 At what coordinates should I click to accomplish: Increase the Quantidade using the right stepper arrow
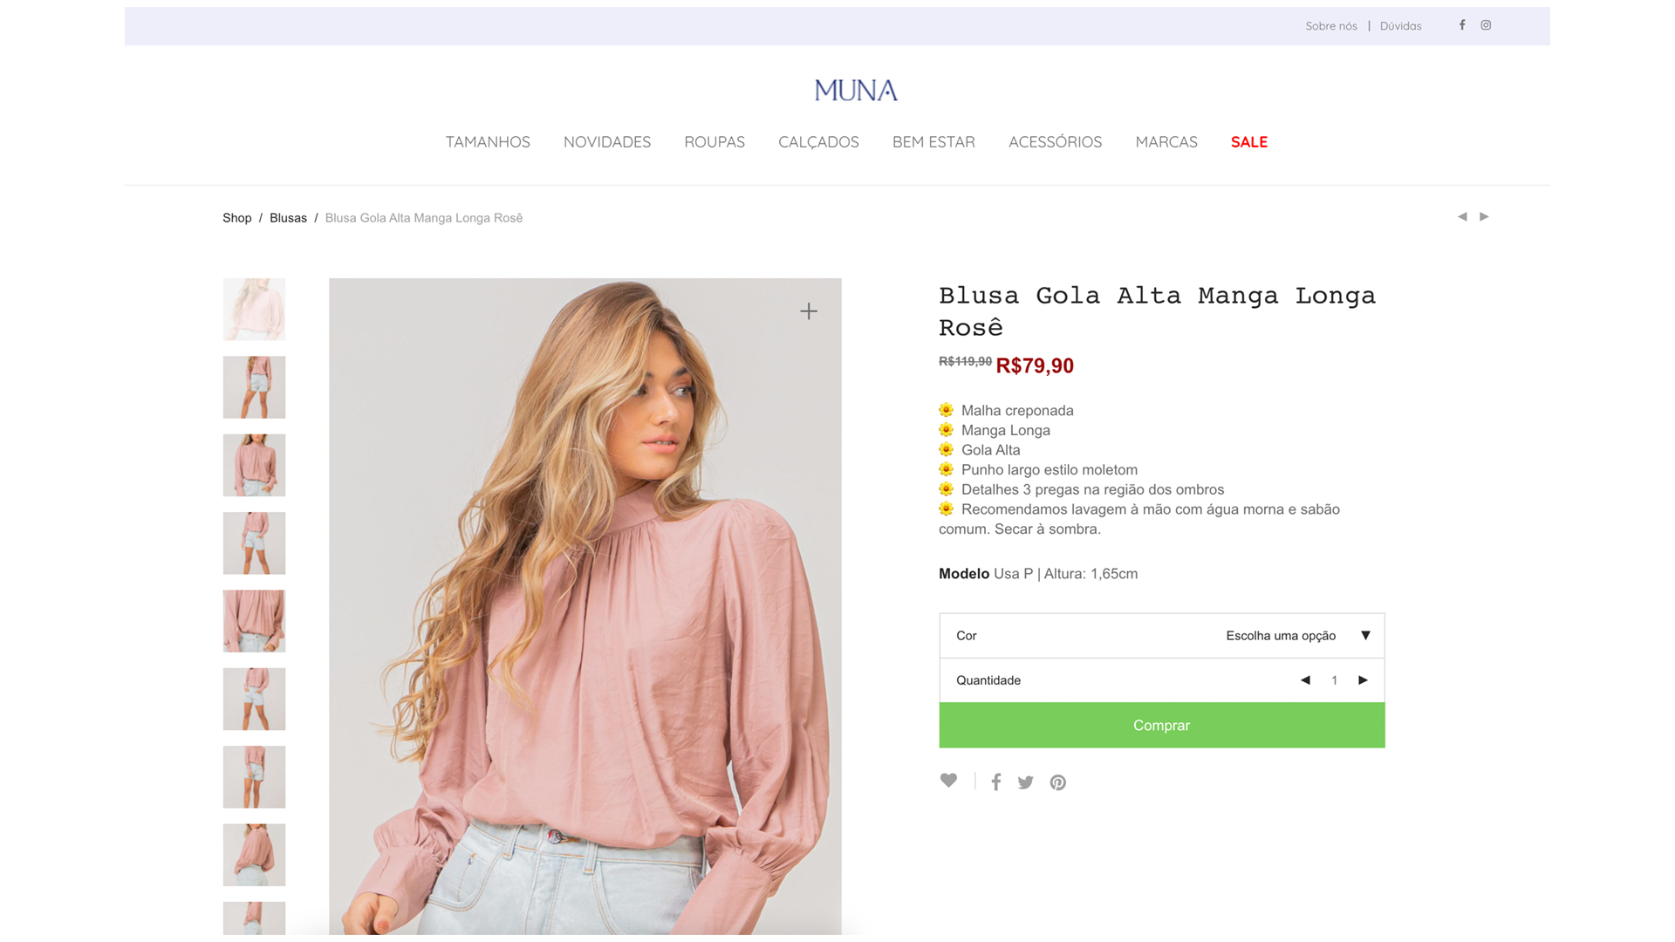click(1363, 680)
